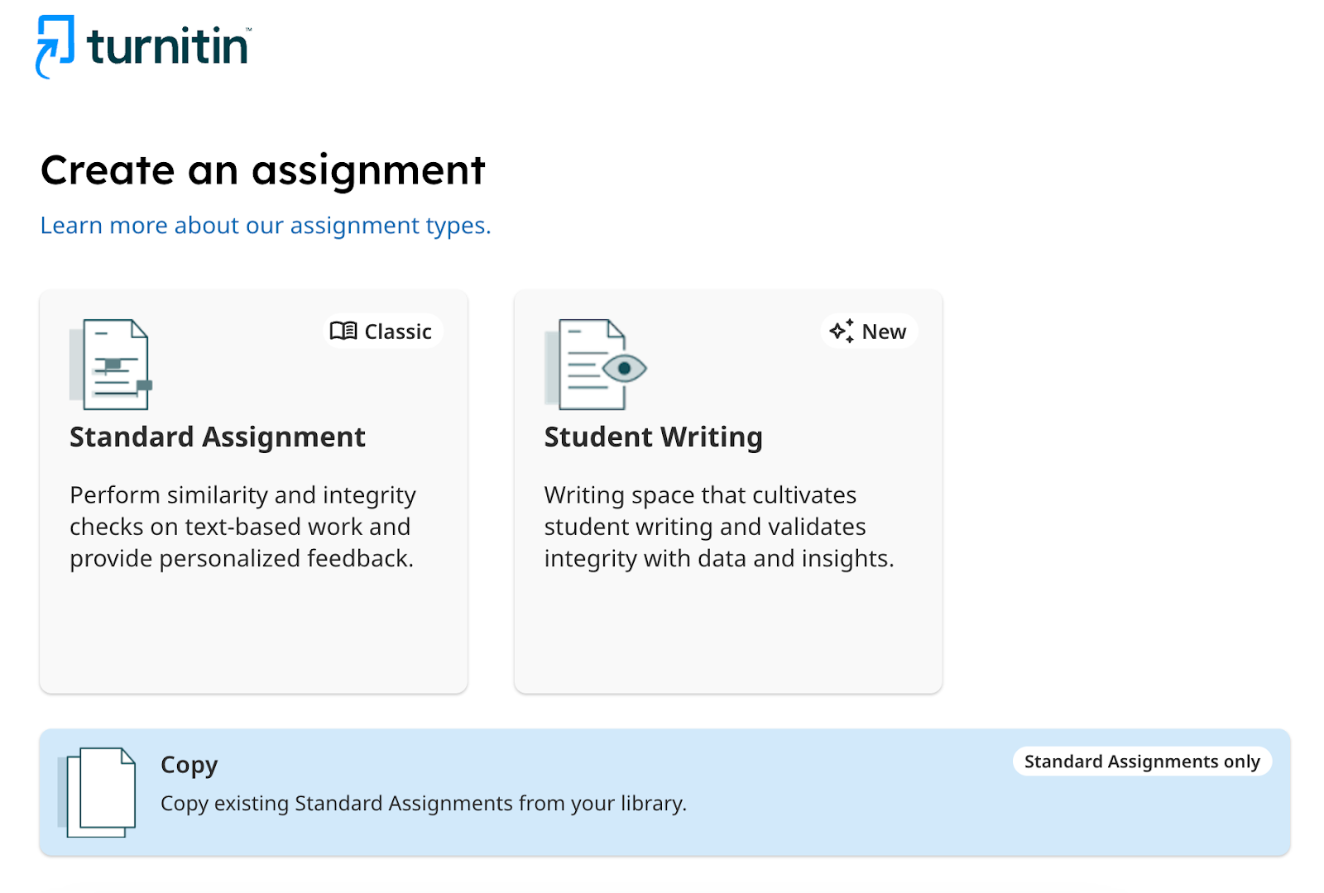Screen dimensions: 1324x893
Task: Click the Standard Assignments only badge
Action: 1141,762
